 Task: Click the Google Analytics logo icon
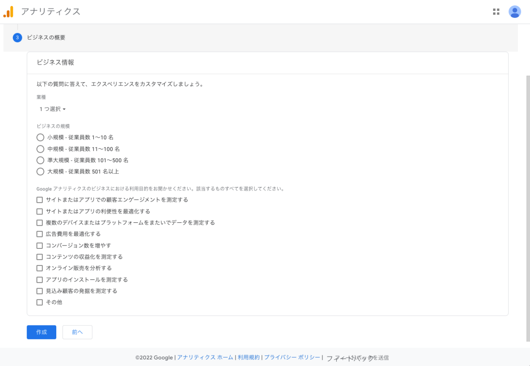[8, 12]
